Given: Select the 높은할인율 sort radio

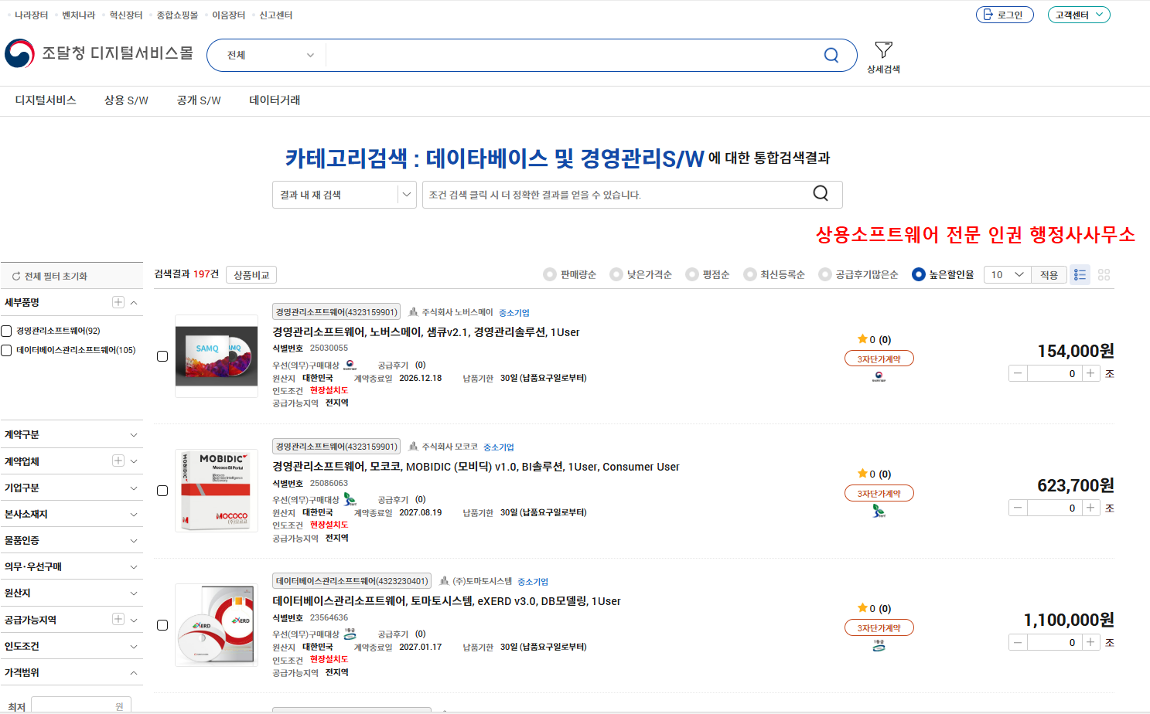Looking at the screenshot, I should coord(919,274).
